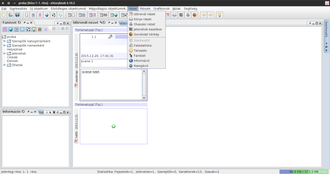Click the memory usage bar
This screenshot has width=330, height=174.
click(x=304, y=172)
